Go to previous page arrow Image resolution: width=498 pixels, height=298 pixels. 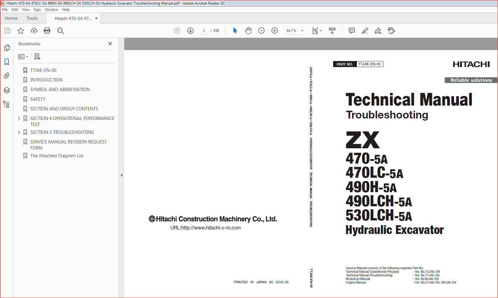pyautogui.click(x=177, y=31)
